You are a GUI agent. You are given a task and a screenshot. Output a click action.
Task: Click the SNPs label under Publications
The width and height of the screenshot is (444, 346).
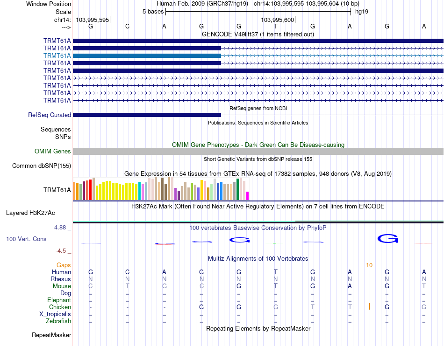[63, 137]
